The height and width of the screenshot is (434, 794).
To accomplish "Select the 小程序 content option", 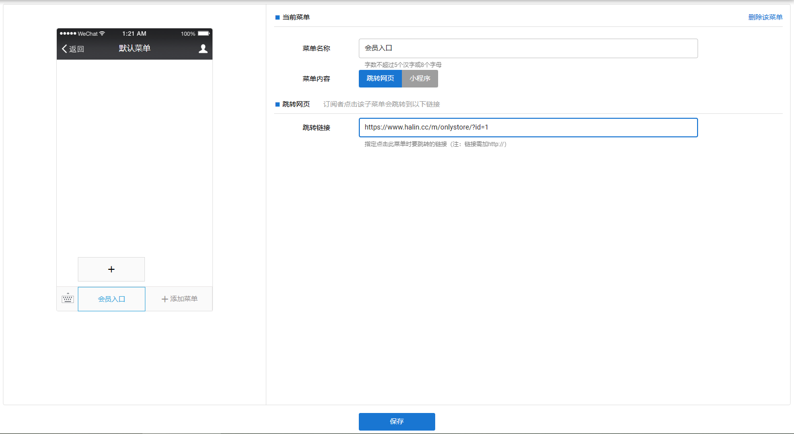I will (x=420, y=79).
